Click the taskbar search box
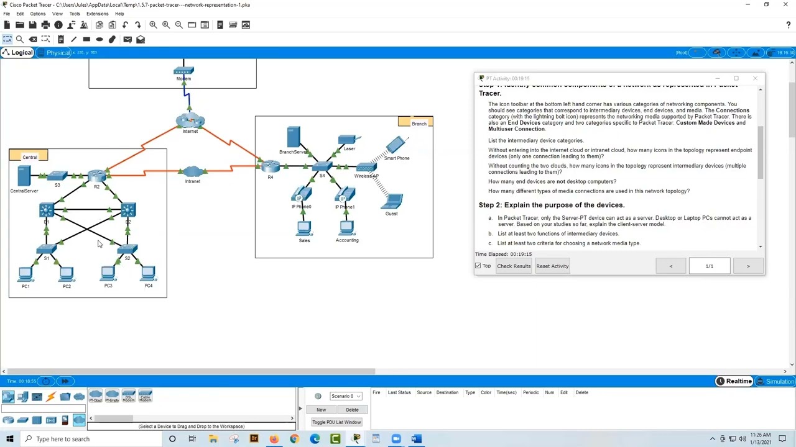796x447 pixels. pos(91,439)
